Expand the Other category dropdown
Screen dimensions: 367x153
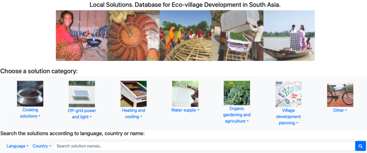coord(340,110)
